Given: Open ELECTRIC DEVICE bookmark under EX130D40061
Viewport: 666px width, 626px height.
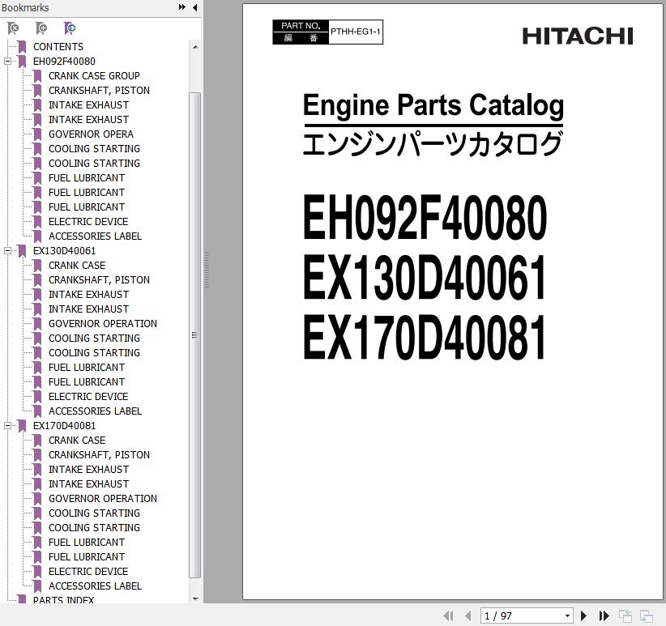Looking at the screenshot, I should pyautogui.click(x=88, y=396).
